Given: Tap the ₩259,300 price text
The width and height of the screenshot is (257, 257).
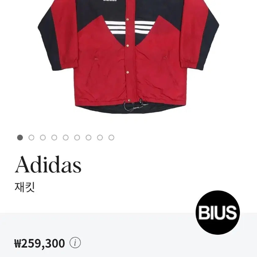Looking at the screenshot, I should pyautogui.click(x=39, y=243).
